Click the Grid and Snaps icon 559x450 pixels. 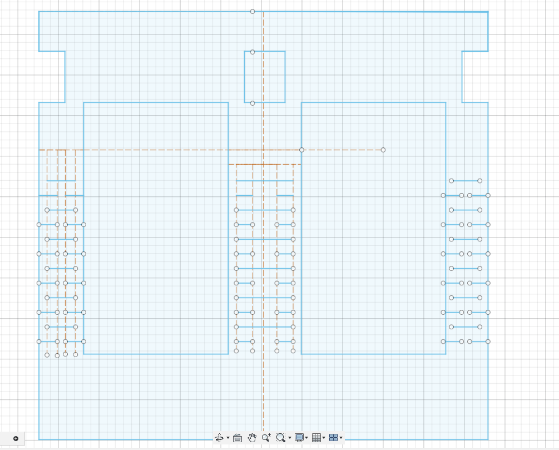(x=316, y=438)
